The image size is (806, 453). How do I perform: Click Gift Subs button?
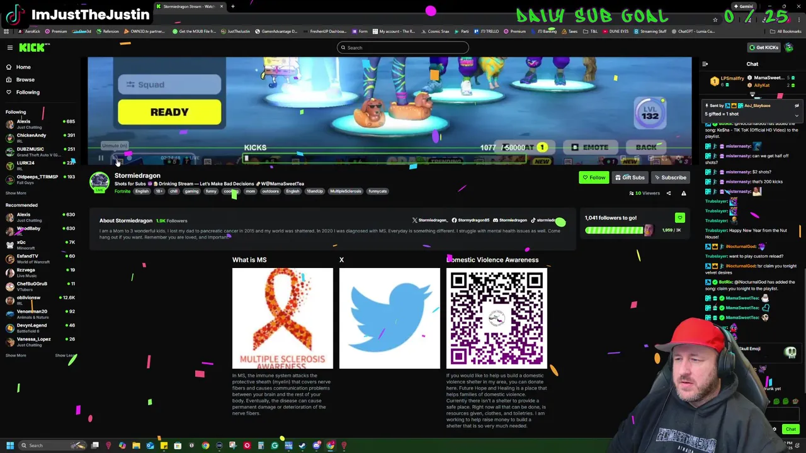click(x=630, y=177)
